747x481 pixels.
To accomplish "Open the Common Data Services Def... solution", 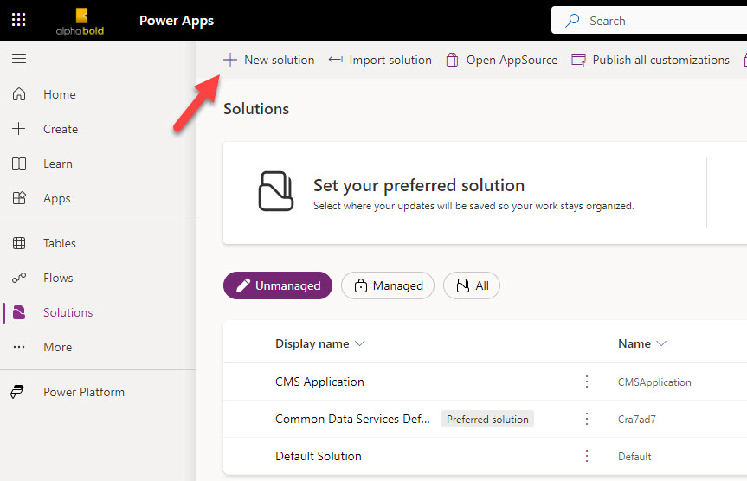I will coord(352,419).
